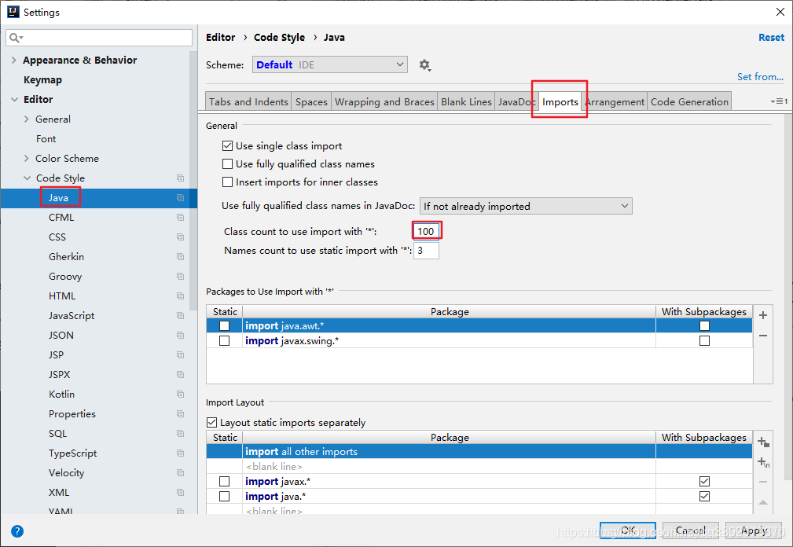Viewport: 793px width, 547px height.
Task: Click the Cancel button
Action: click(690, 530)
